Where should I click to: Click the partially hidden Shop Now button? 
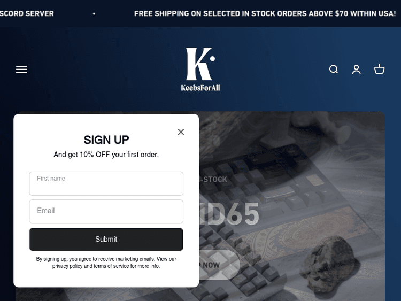pyautogui.click(x=219, y=265)
